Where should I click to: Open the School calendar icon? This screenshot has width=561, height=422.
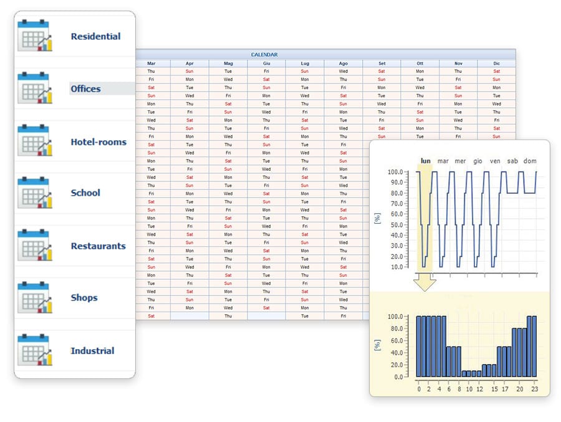36,193
